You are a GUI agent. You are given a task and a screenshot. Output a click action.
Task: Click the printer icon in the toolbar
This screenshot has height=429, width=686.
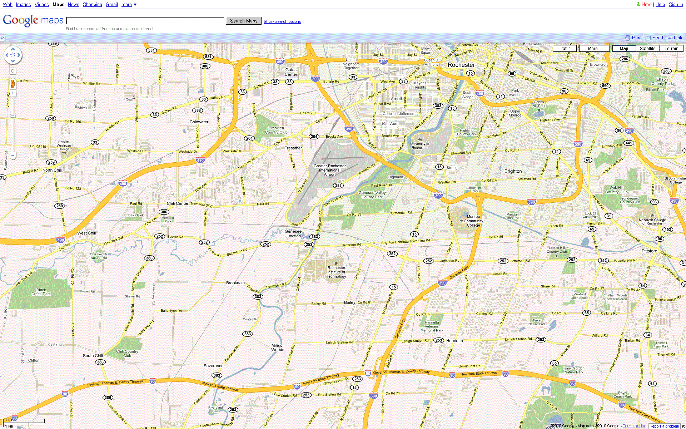[x=628, y=38]
